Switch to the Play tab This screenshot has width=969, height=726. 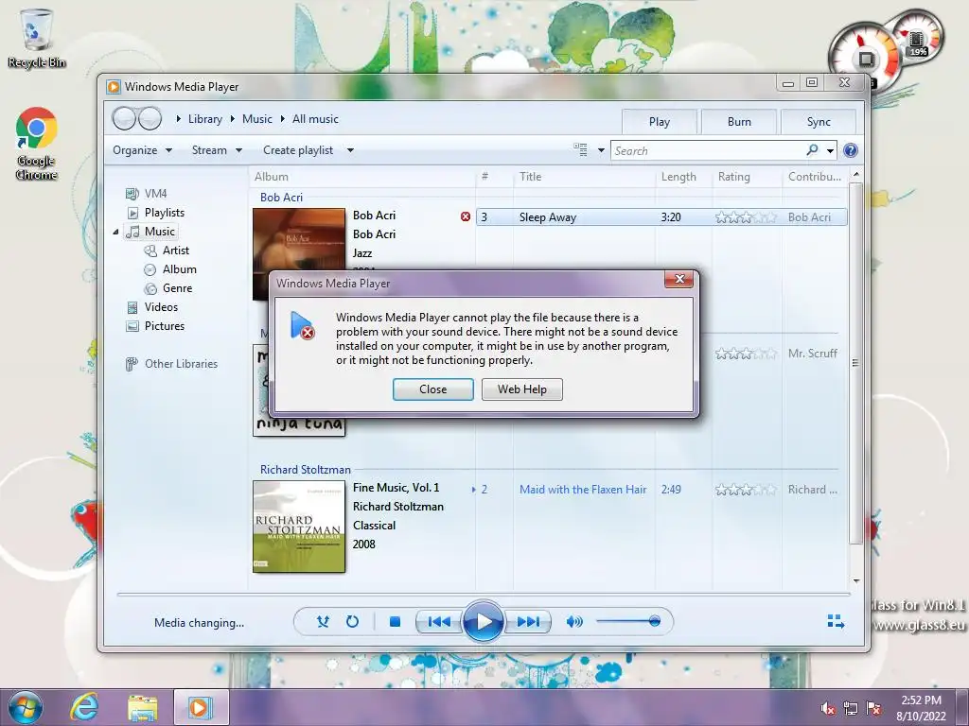point(660,122)
